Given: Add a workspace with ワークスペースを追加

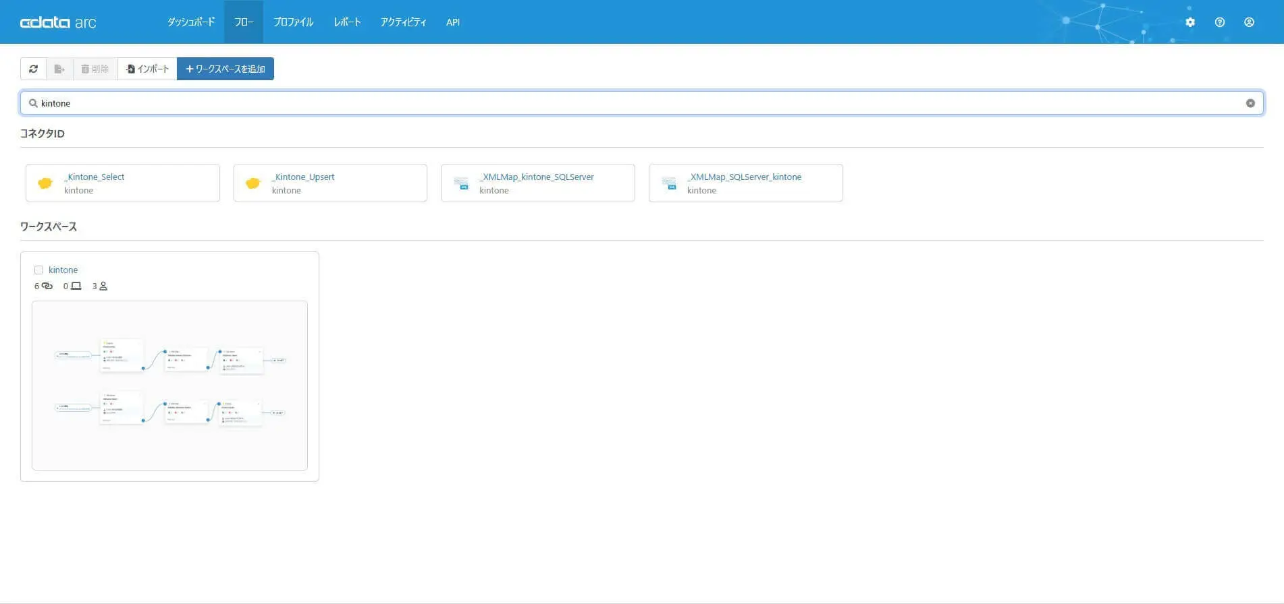Looking at the screenshot, I should (225, 69).
